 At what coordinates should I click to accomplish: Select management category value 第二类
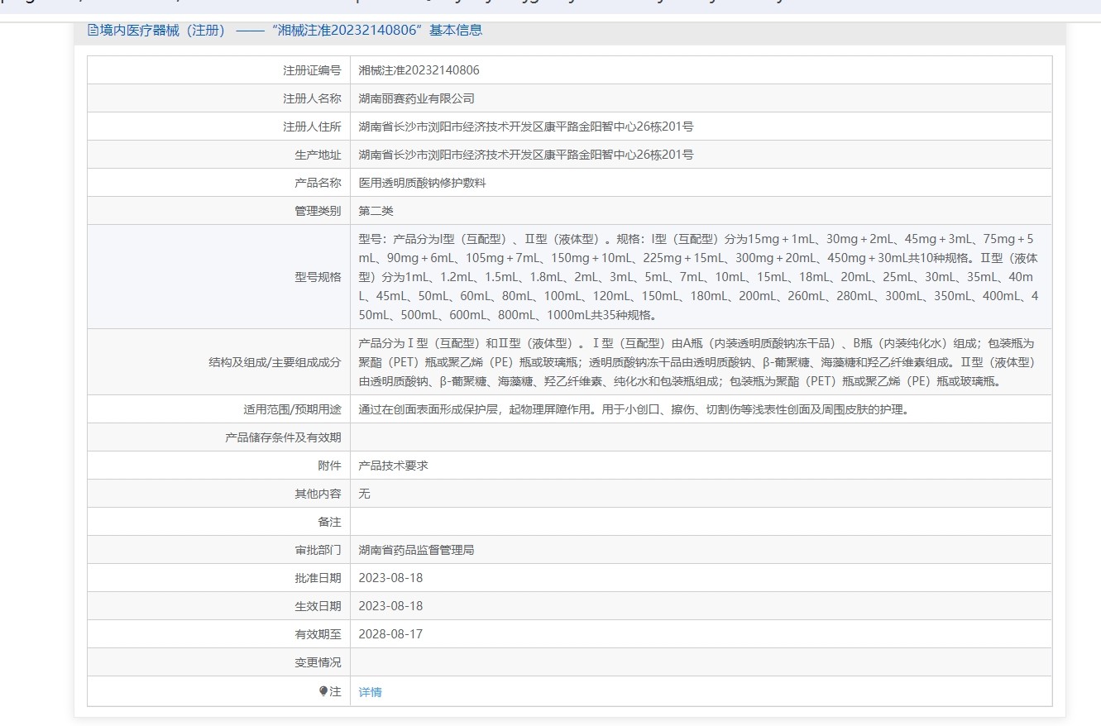click(376, 211)
